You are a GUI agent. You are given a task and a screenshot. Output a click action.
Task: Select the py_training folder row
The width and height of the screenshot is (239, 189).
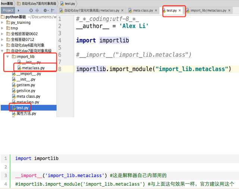(x=29, y=22)
